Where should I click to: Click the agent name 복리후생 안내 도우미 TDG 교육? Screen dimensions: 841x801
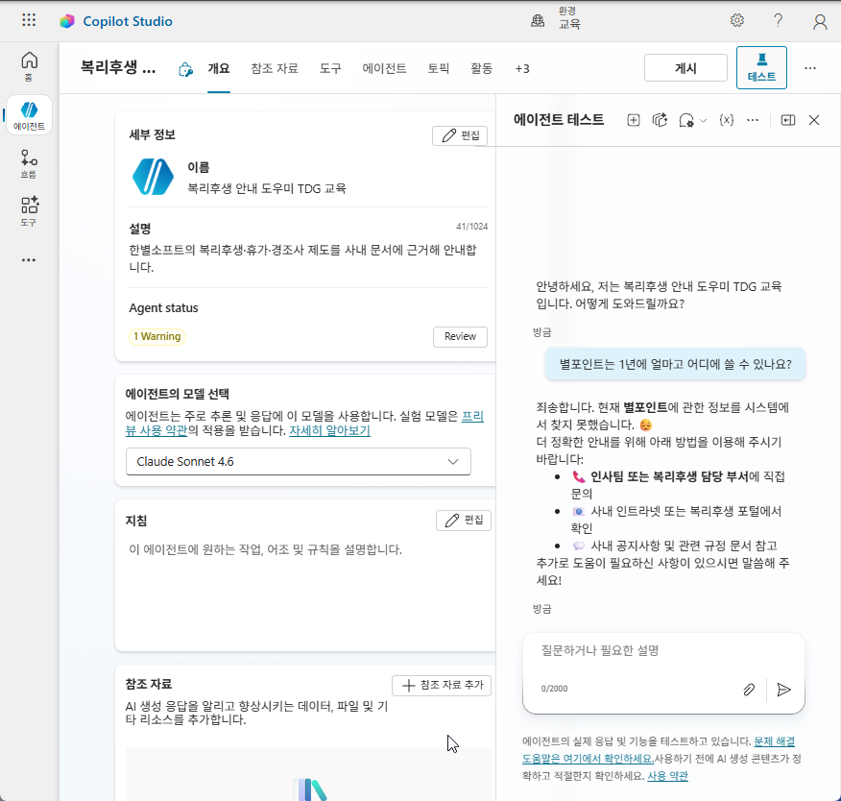[267, 189]
